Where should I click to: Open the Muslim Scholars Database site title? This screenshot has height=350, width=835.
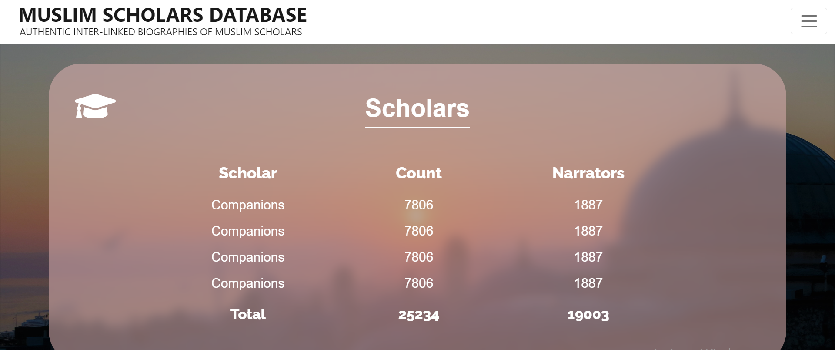(x=163, y=15)
